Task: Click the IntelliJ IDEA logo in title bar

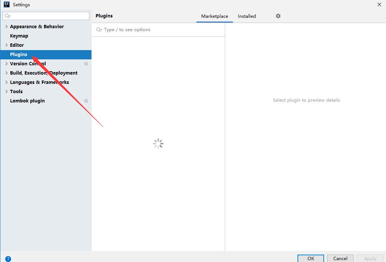Action: (x=7, y=4)
